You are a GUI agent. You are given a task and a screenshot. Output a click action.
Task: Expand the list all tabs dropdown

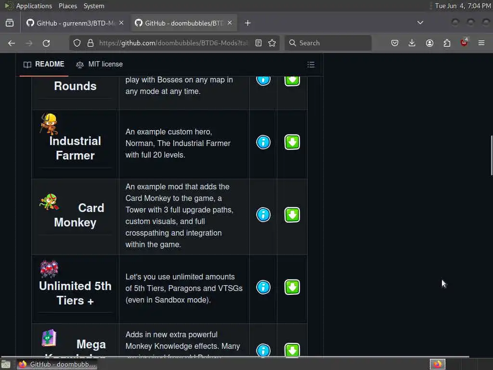coord(420,23)
